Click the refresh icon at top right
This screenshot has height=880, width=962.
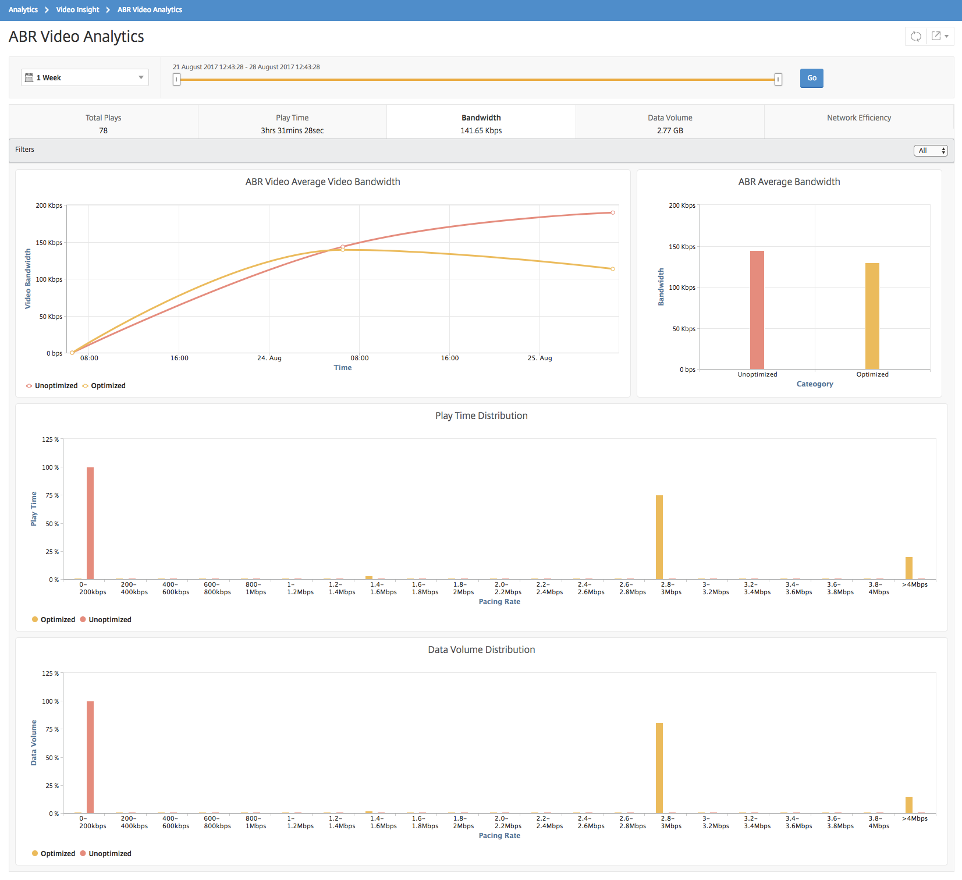pyautogui.click(x=916, y=36)
